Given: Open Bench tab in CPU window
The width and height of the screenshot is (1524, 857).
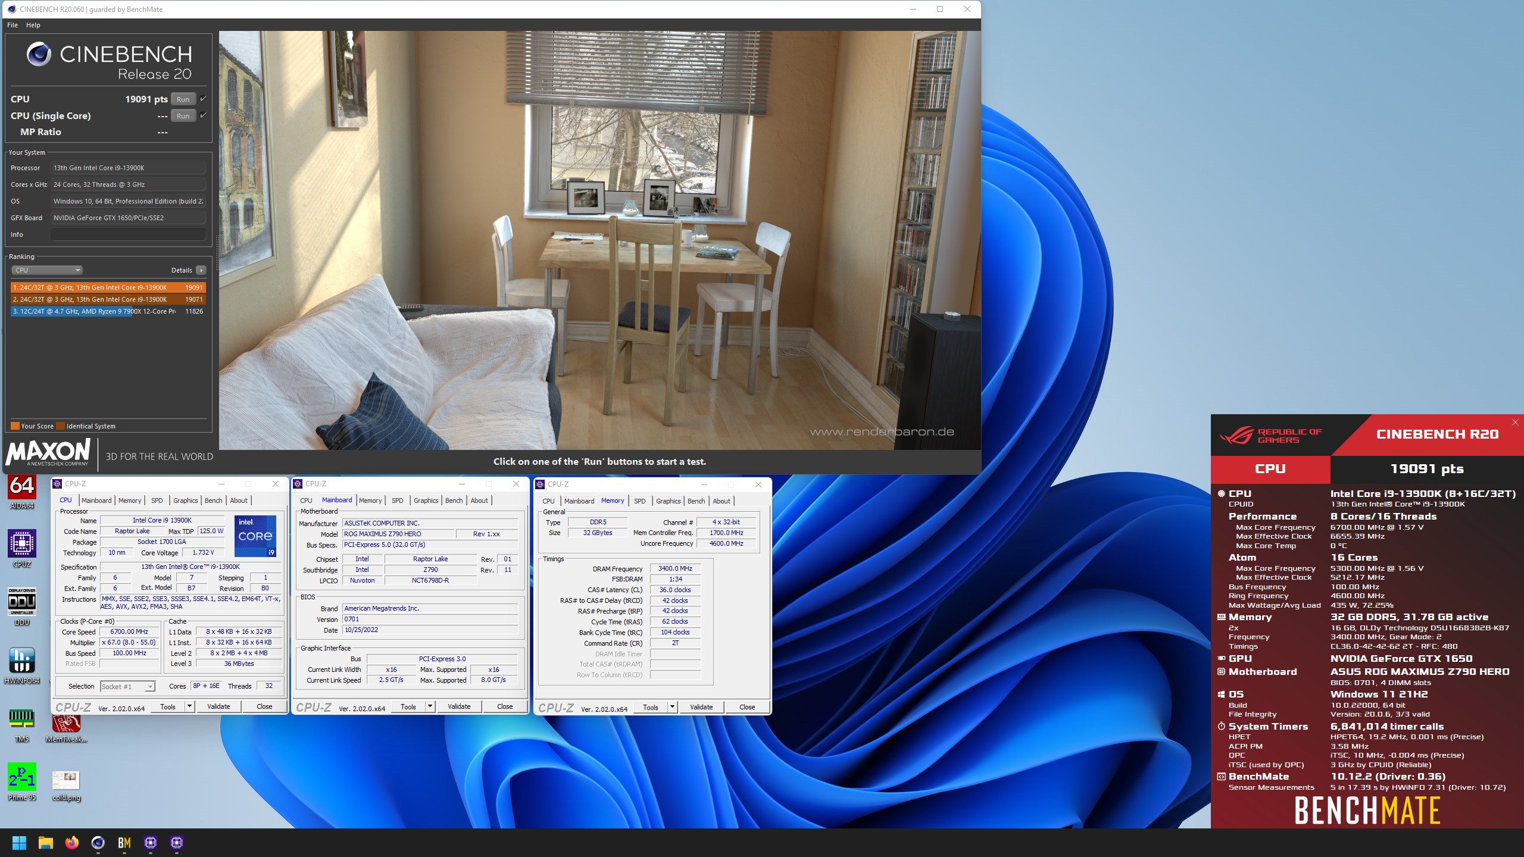Looking at the screenshot, I should click(x=213, y=501).
